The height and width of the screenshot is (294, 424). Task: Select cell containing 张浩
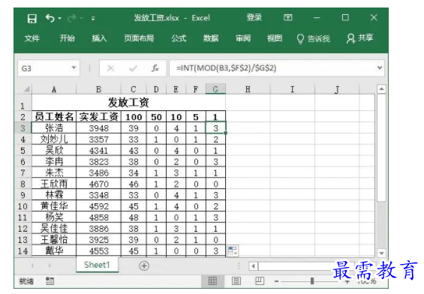tap(54, 127)
